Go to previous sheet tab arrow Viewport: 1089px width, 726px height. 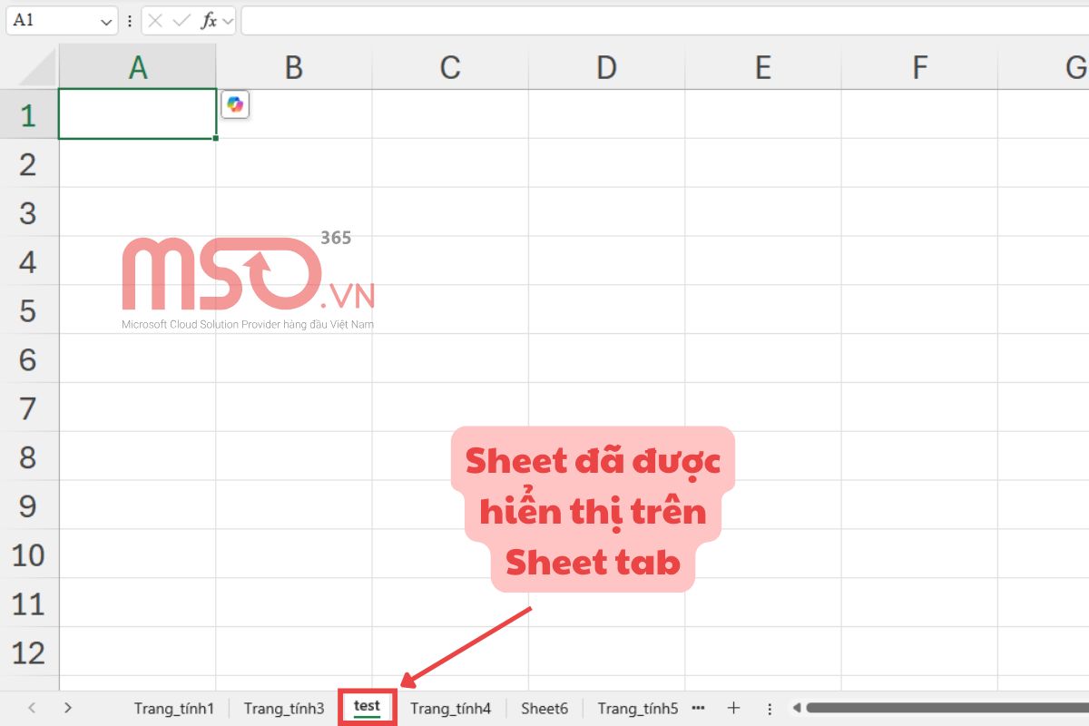32,708
